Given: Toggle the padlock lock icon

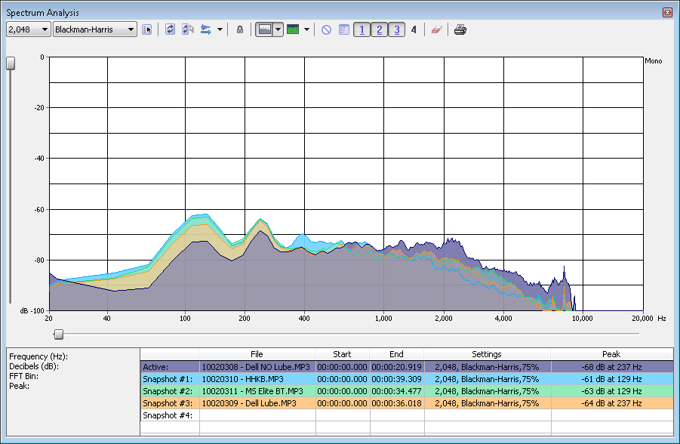Looking at the screenshot, I should [240, 29].
